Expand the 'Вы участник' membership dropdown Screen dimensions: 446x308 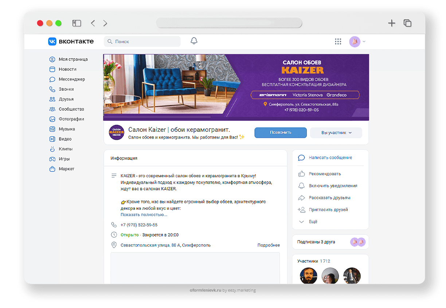[336, 133]
